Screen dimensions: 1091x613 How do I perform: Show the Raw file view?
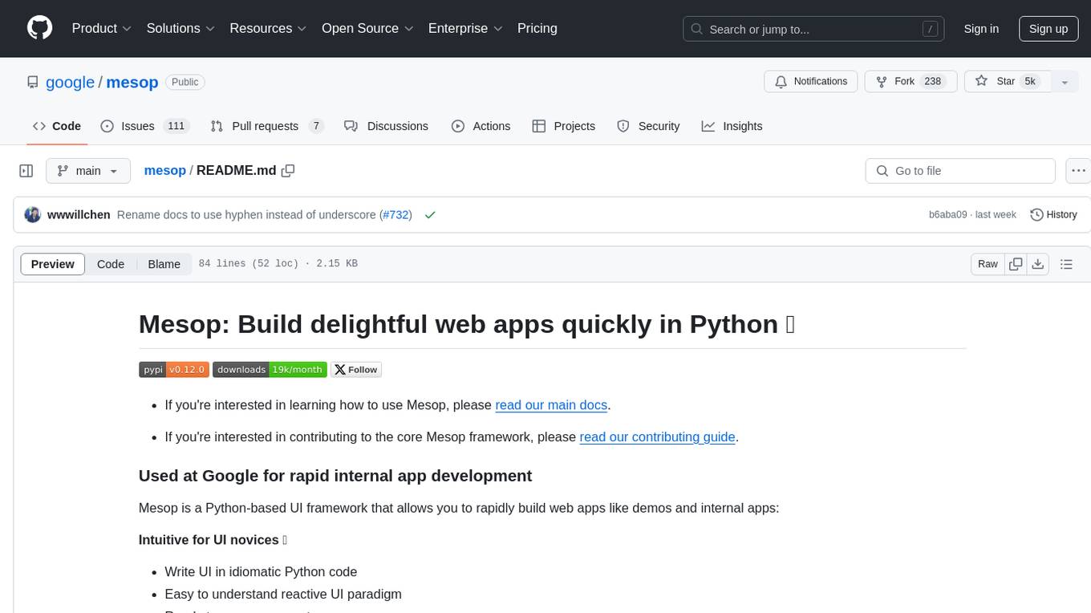click(988, 264)
